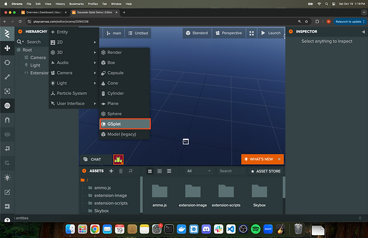Viewport: 368px width, 238px height.
Task: Toggle the magnet Snap tool
Action: coord(7,120)
